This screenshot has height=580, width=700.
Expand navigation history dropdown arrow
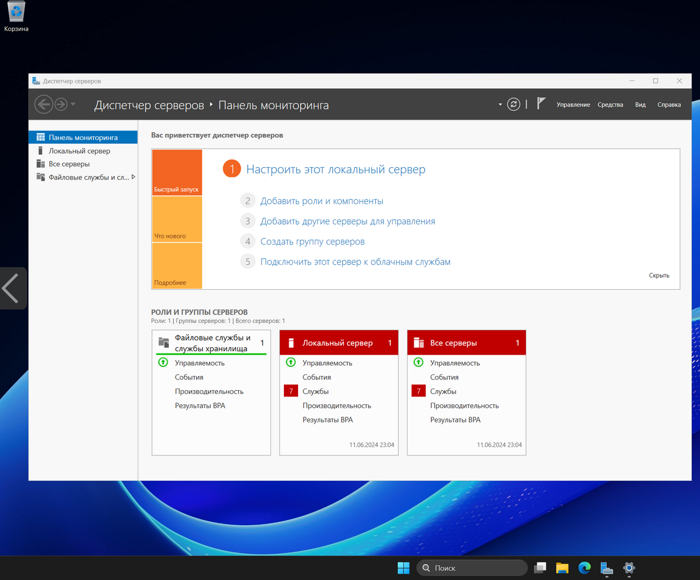(73, 104)
